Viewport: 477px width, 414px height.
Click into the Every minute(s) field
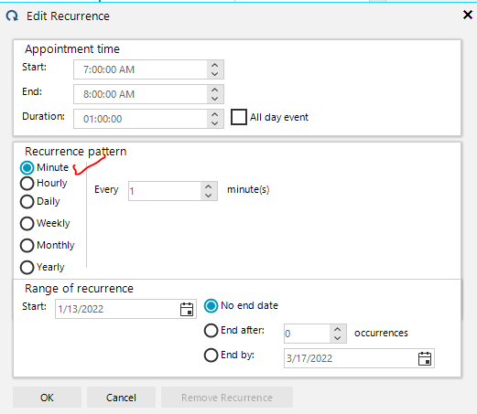tap(165, 191)
